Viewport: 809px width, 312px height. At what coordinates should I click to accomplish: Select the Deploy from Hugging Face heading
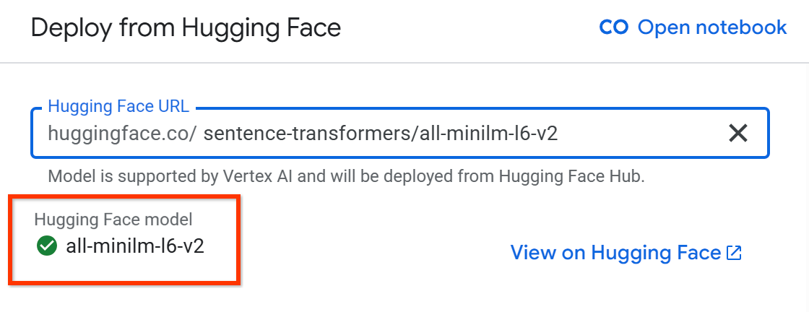point(186,28)
